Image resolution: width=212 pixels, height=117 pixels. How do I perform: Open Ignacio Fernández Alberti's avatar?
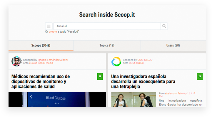click(16, 61)
